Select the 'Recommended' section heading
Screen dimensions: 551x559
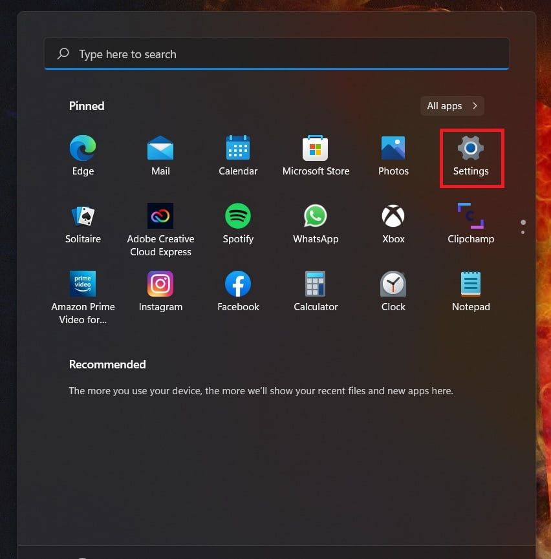[x=107, y=364]
